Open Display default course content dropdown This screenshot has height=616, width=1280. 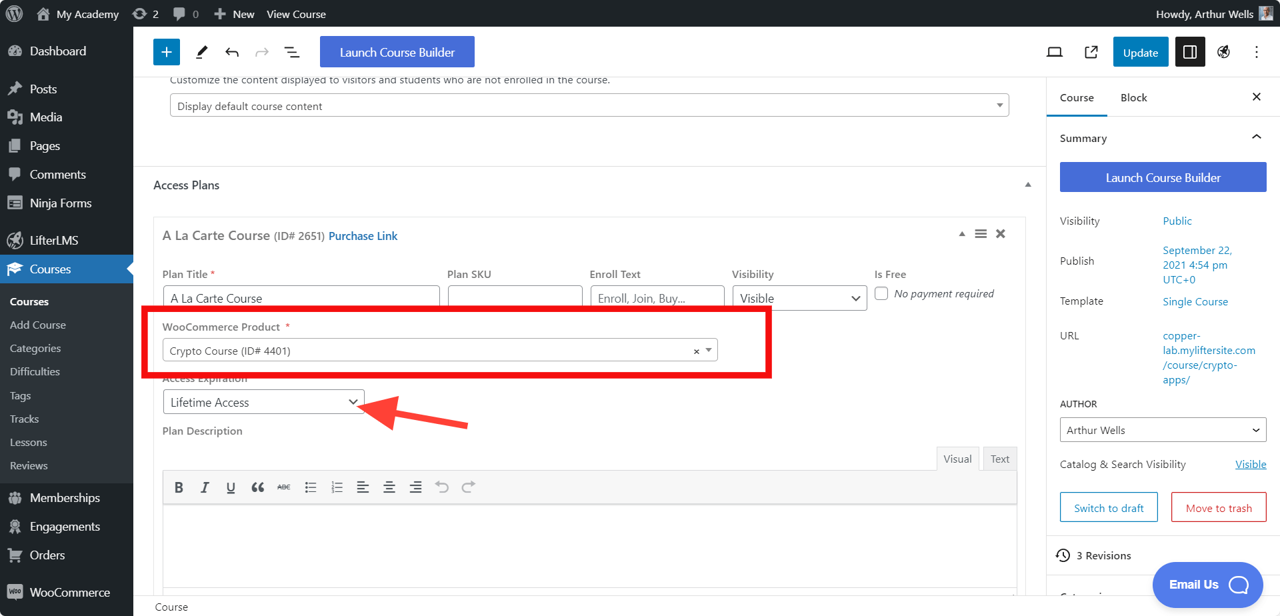coord(589,105)
